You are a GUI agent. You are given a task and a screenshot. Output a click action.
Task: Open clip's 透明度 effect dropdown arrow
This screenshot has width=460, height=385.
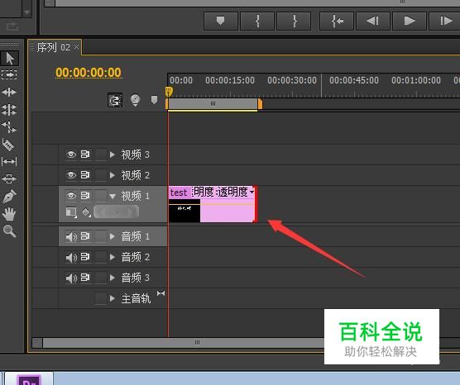click(x=252, y=192)
